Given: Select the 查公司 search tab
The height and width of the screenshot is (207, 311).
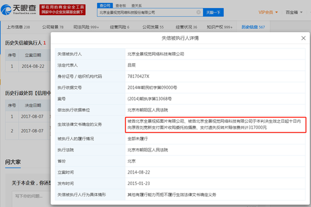Looking at the screenshot, I should click(x=105, y=5).
